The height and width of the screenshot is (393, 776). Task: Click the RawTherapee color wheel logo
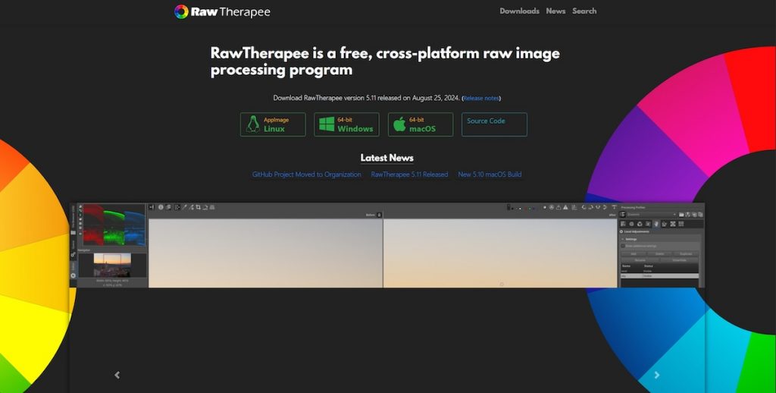pos(182,11)
